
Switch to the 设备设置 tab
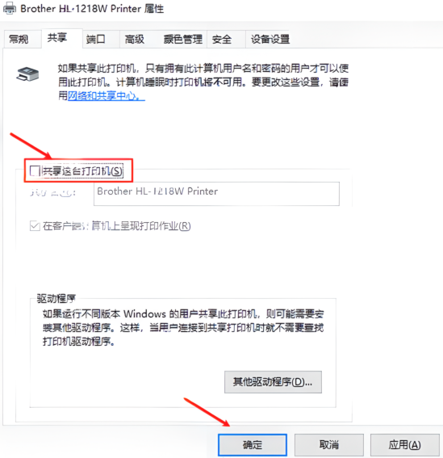click(x=270, y=39)
